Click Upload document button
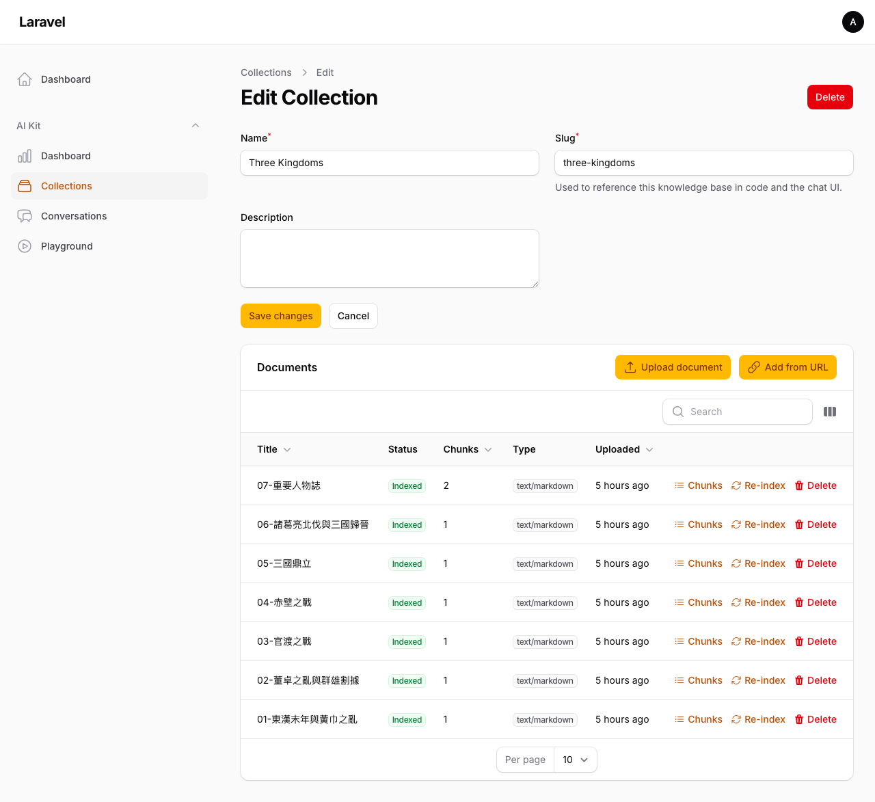Viewport: 875px width, 802px height. pos(673,367)
